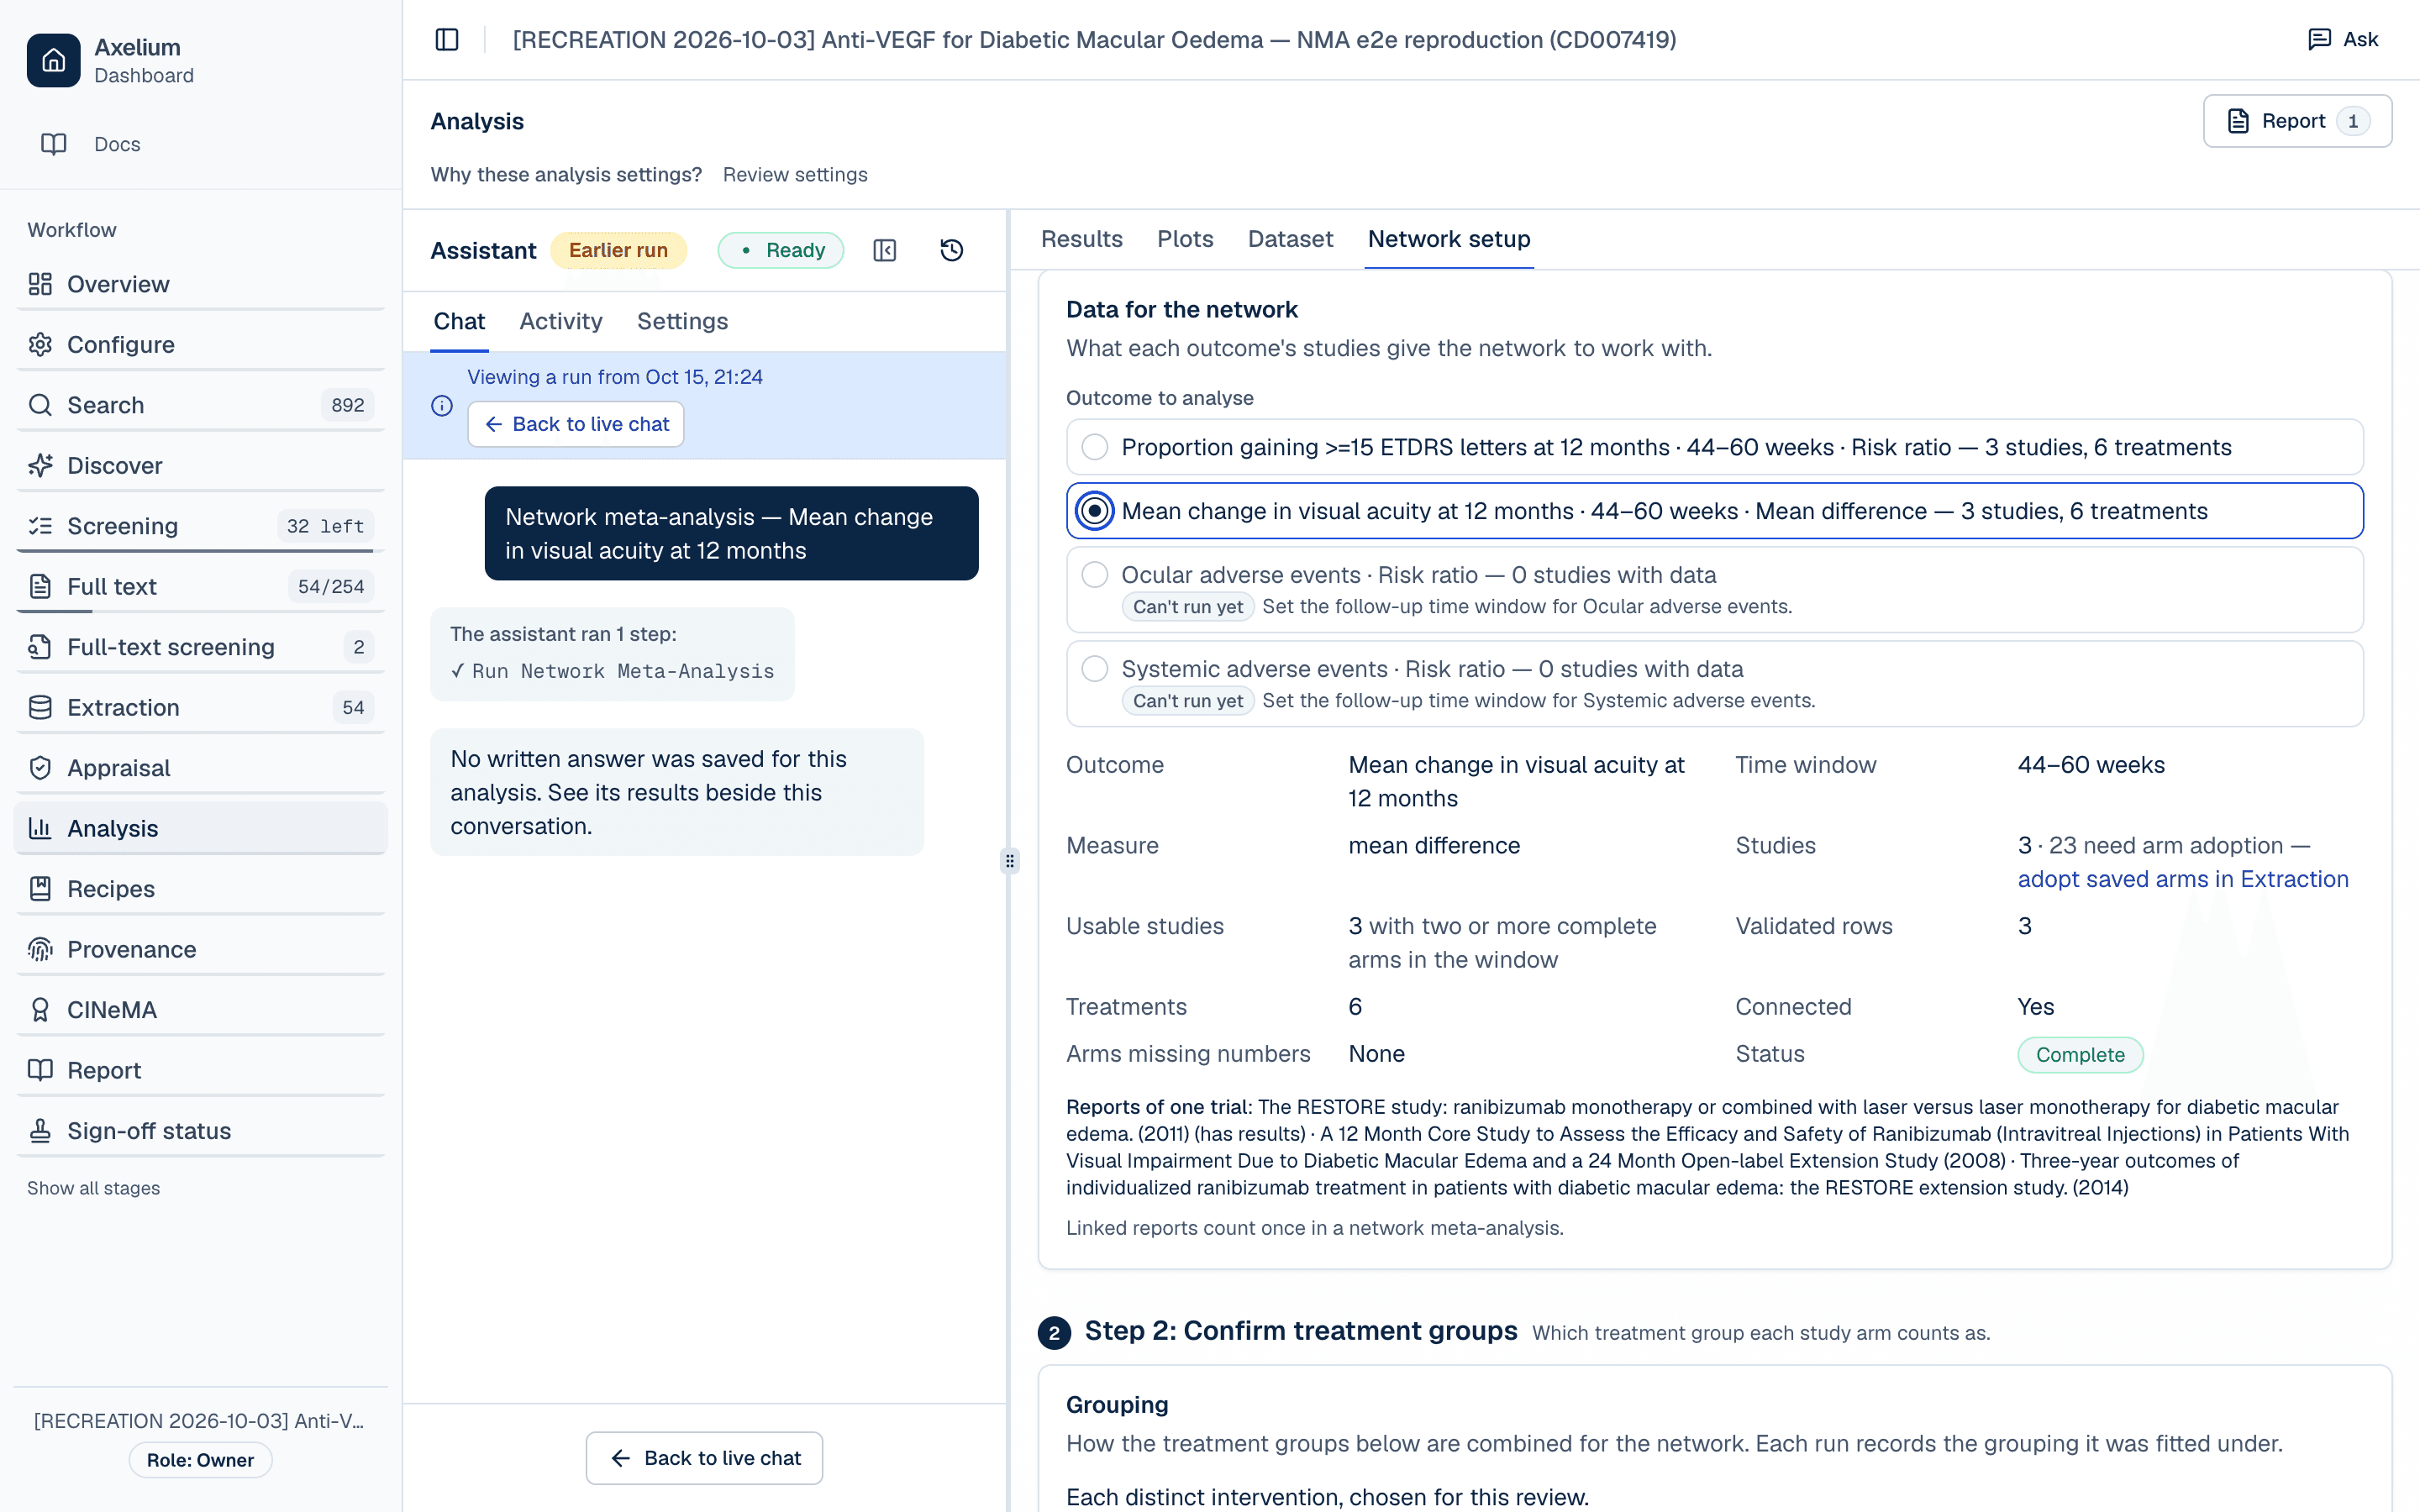
Task: Click Back to live chat in banner
Action: (x=576, y=424)
